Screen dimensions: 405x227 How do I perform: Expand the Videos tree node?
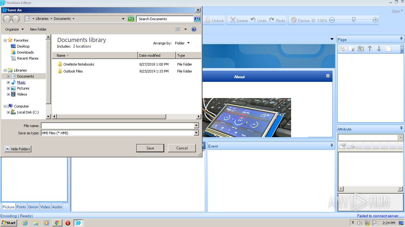[x=8, y=94]
